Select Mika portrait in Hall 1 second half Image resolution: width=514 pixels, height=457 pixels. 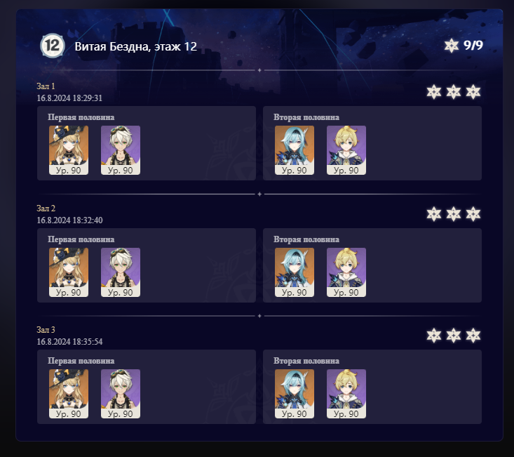[x=346, y=150]
